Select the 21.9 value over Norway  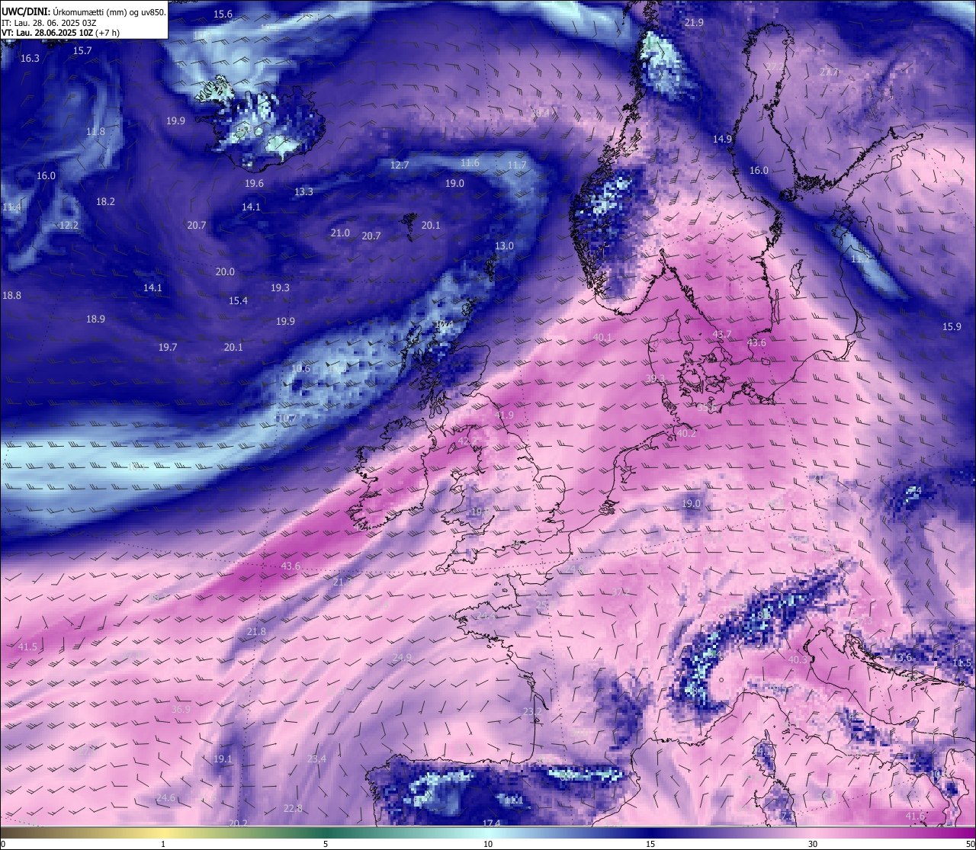(x=694, y=22)
